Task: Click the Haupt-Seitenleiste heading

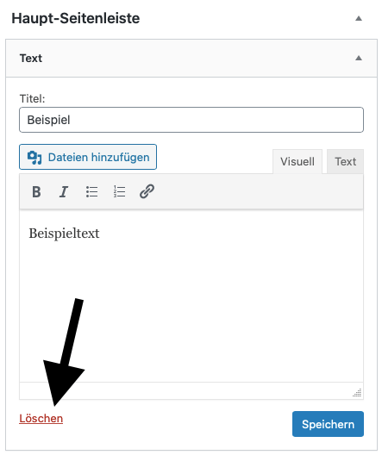Action: [76, 18]
